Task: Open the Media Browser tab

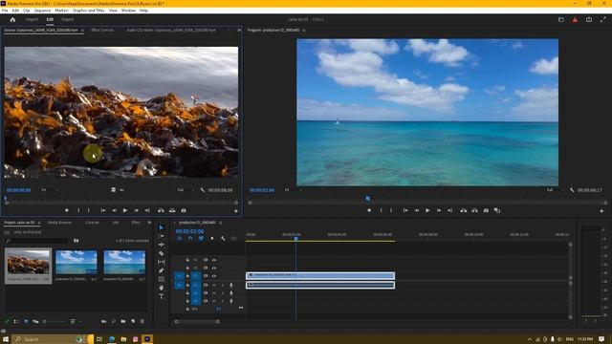Action: (x=59, y=223)
